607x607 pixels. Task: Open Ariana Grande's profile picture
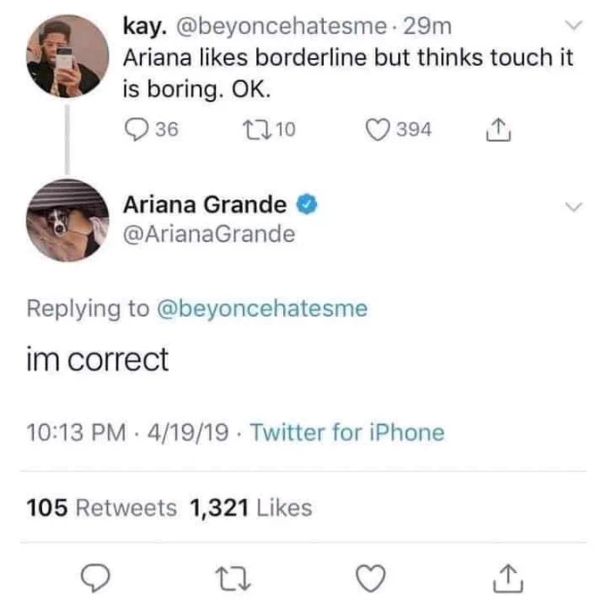pyautogui.click(x=67, y=220)
